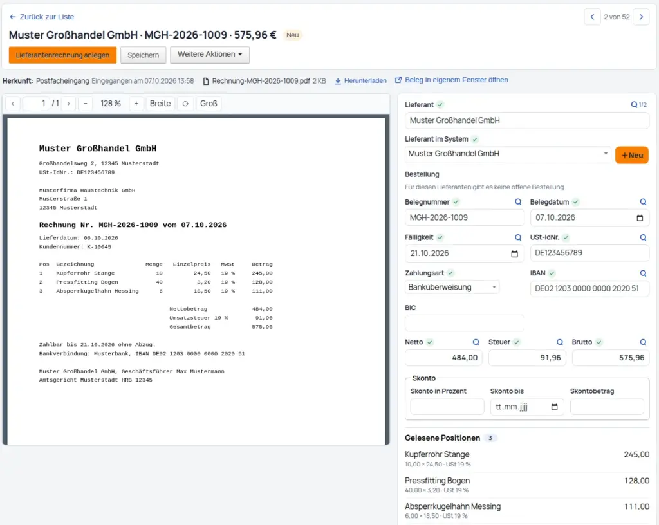Click the 128 % zoom value

111,104
